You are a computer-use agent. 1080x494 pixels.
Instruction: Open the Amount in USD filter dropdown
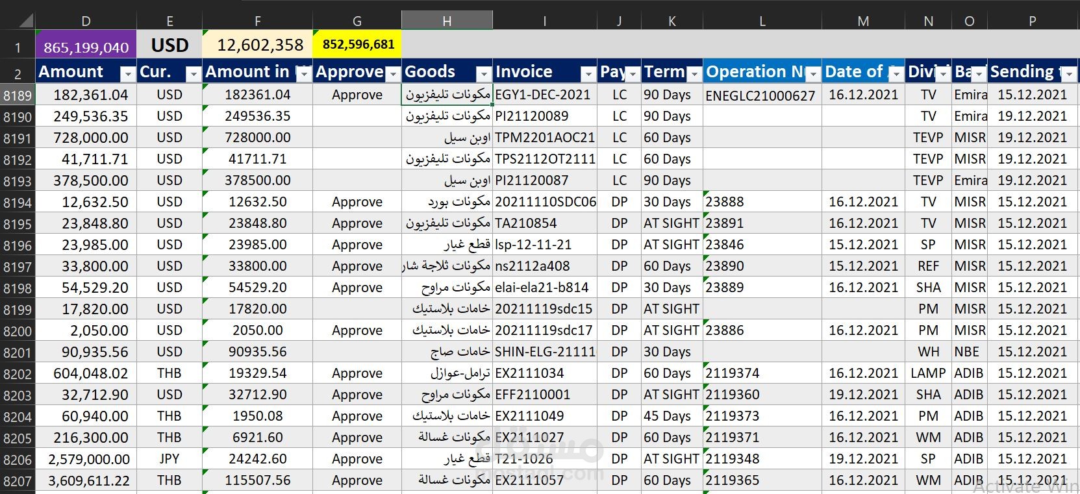pyautogui.click(x=304, y=73)
